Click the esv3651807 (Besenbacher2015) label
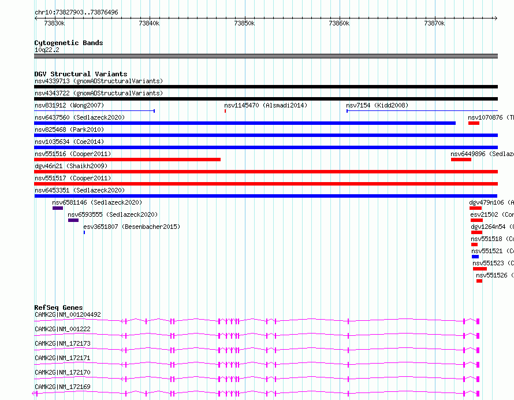The width and height of the screenshot is (514, 400). click(x=132, y=227)
